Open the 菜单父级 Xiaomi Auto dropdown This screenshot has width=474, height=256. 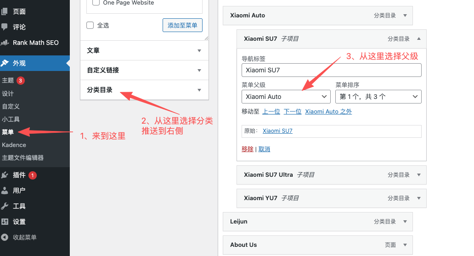(x=286, y=97)
